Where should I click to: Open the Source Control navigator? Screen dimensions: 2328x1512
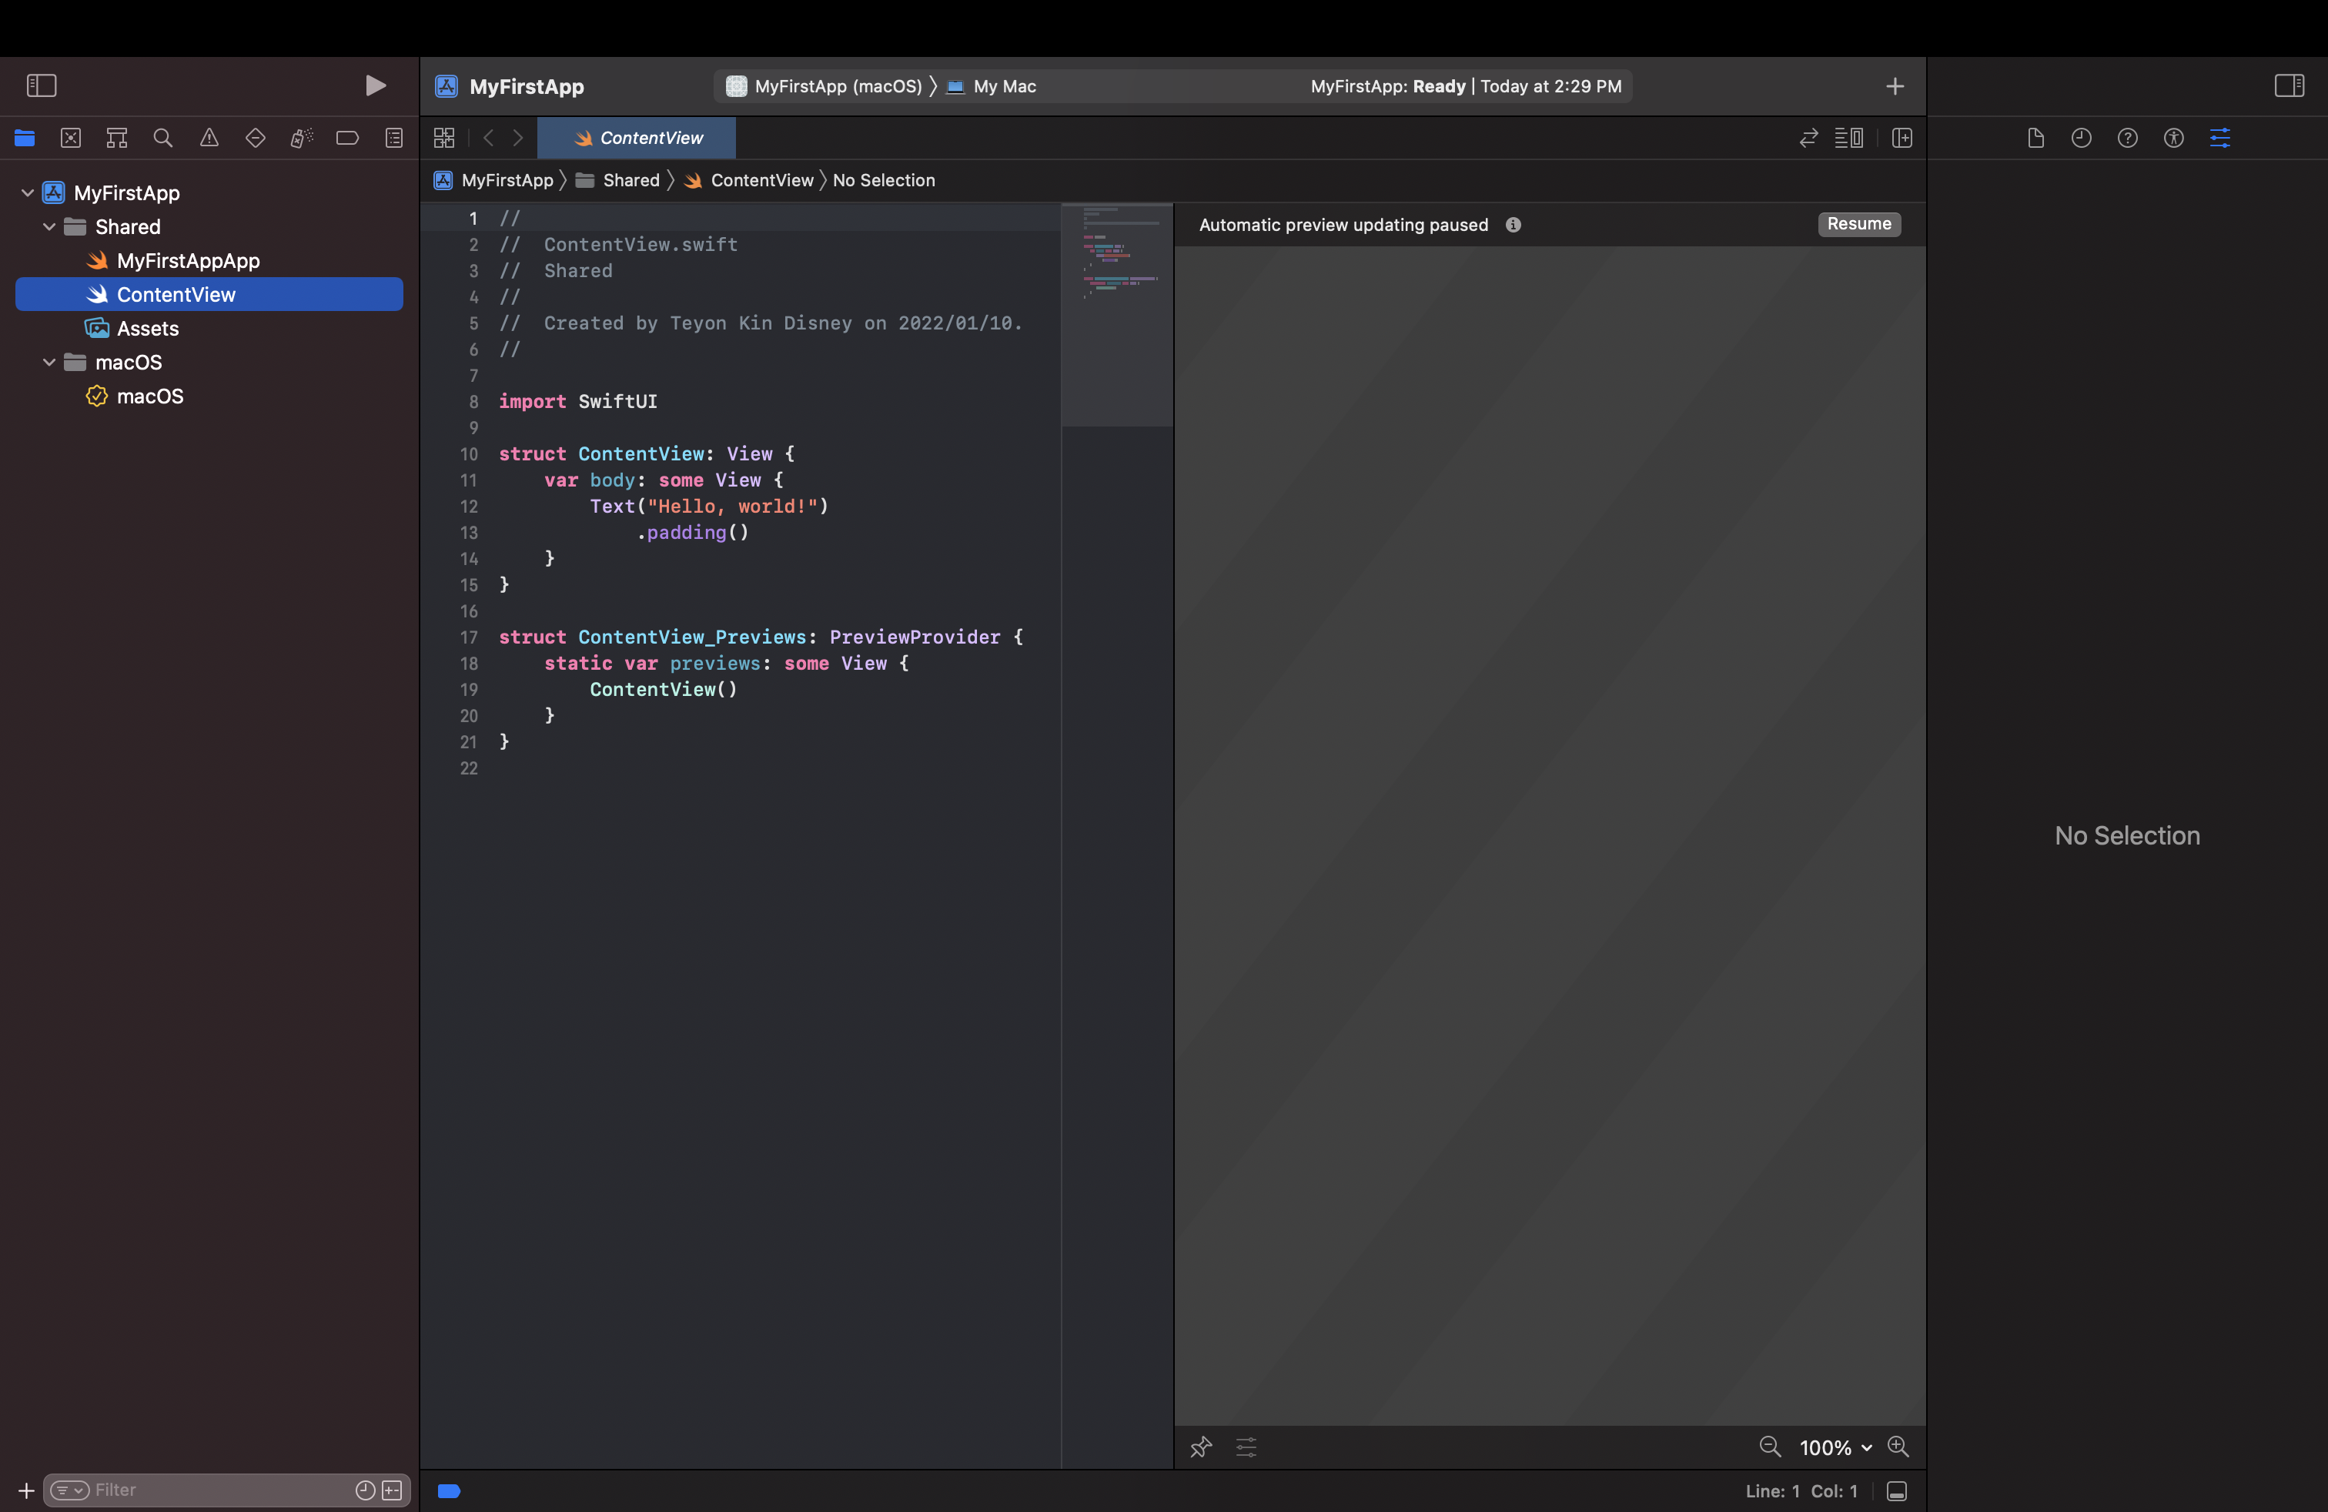tap(70, 138)
